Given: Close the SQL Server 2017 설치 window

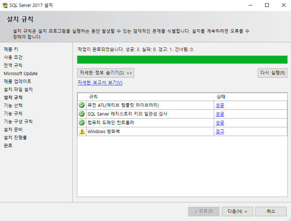Looking at the screenshot, I should pyautogui.click(x=284, y=5).
